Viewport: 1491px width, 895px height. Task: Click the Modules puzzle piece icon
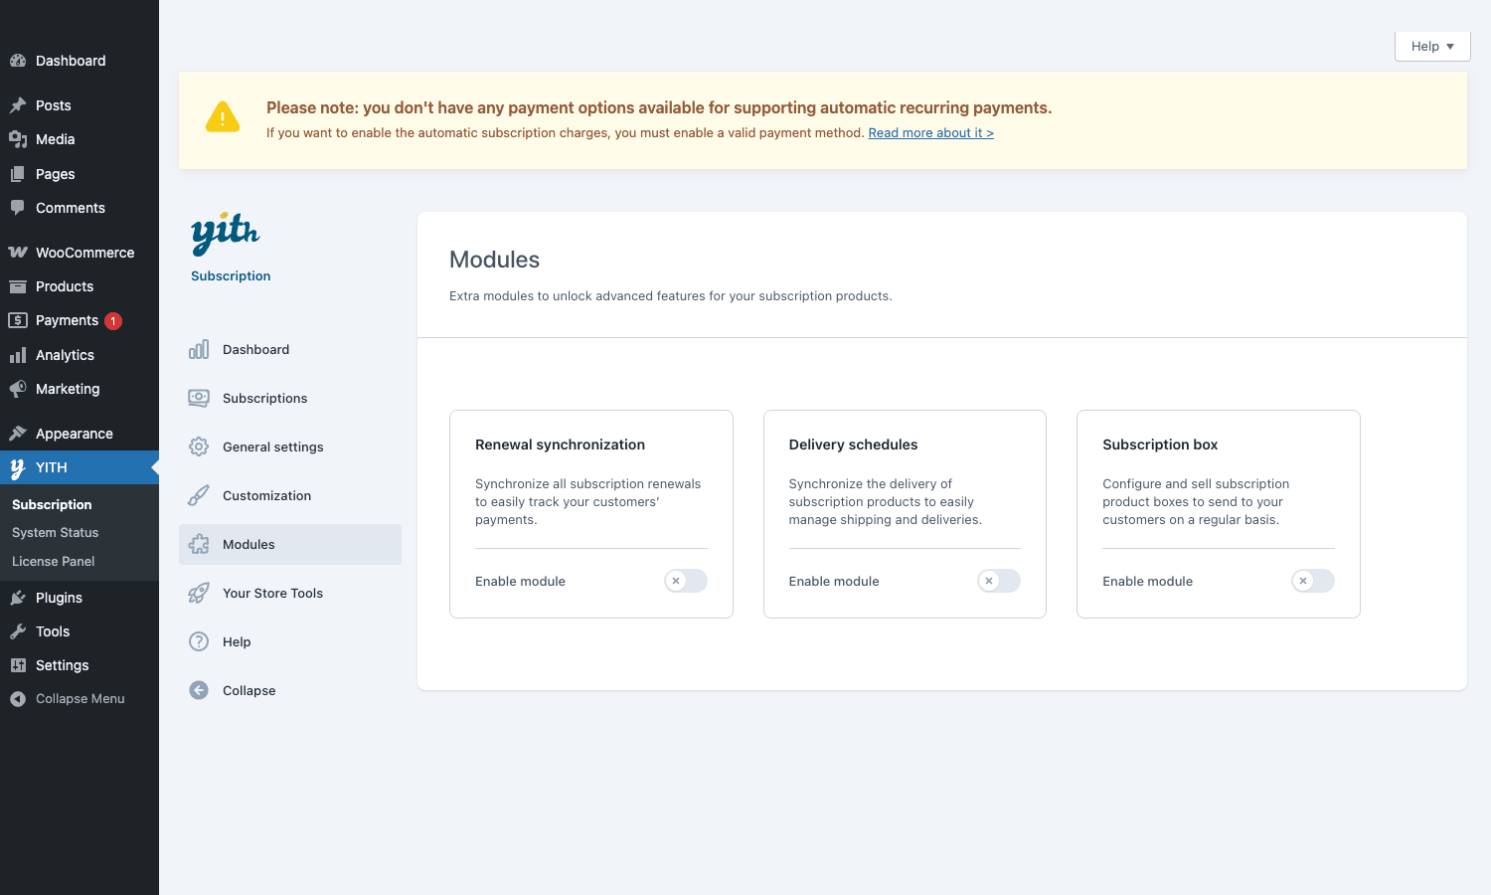pos(199,544)
